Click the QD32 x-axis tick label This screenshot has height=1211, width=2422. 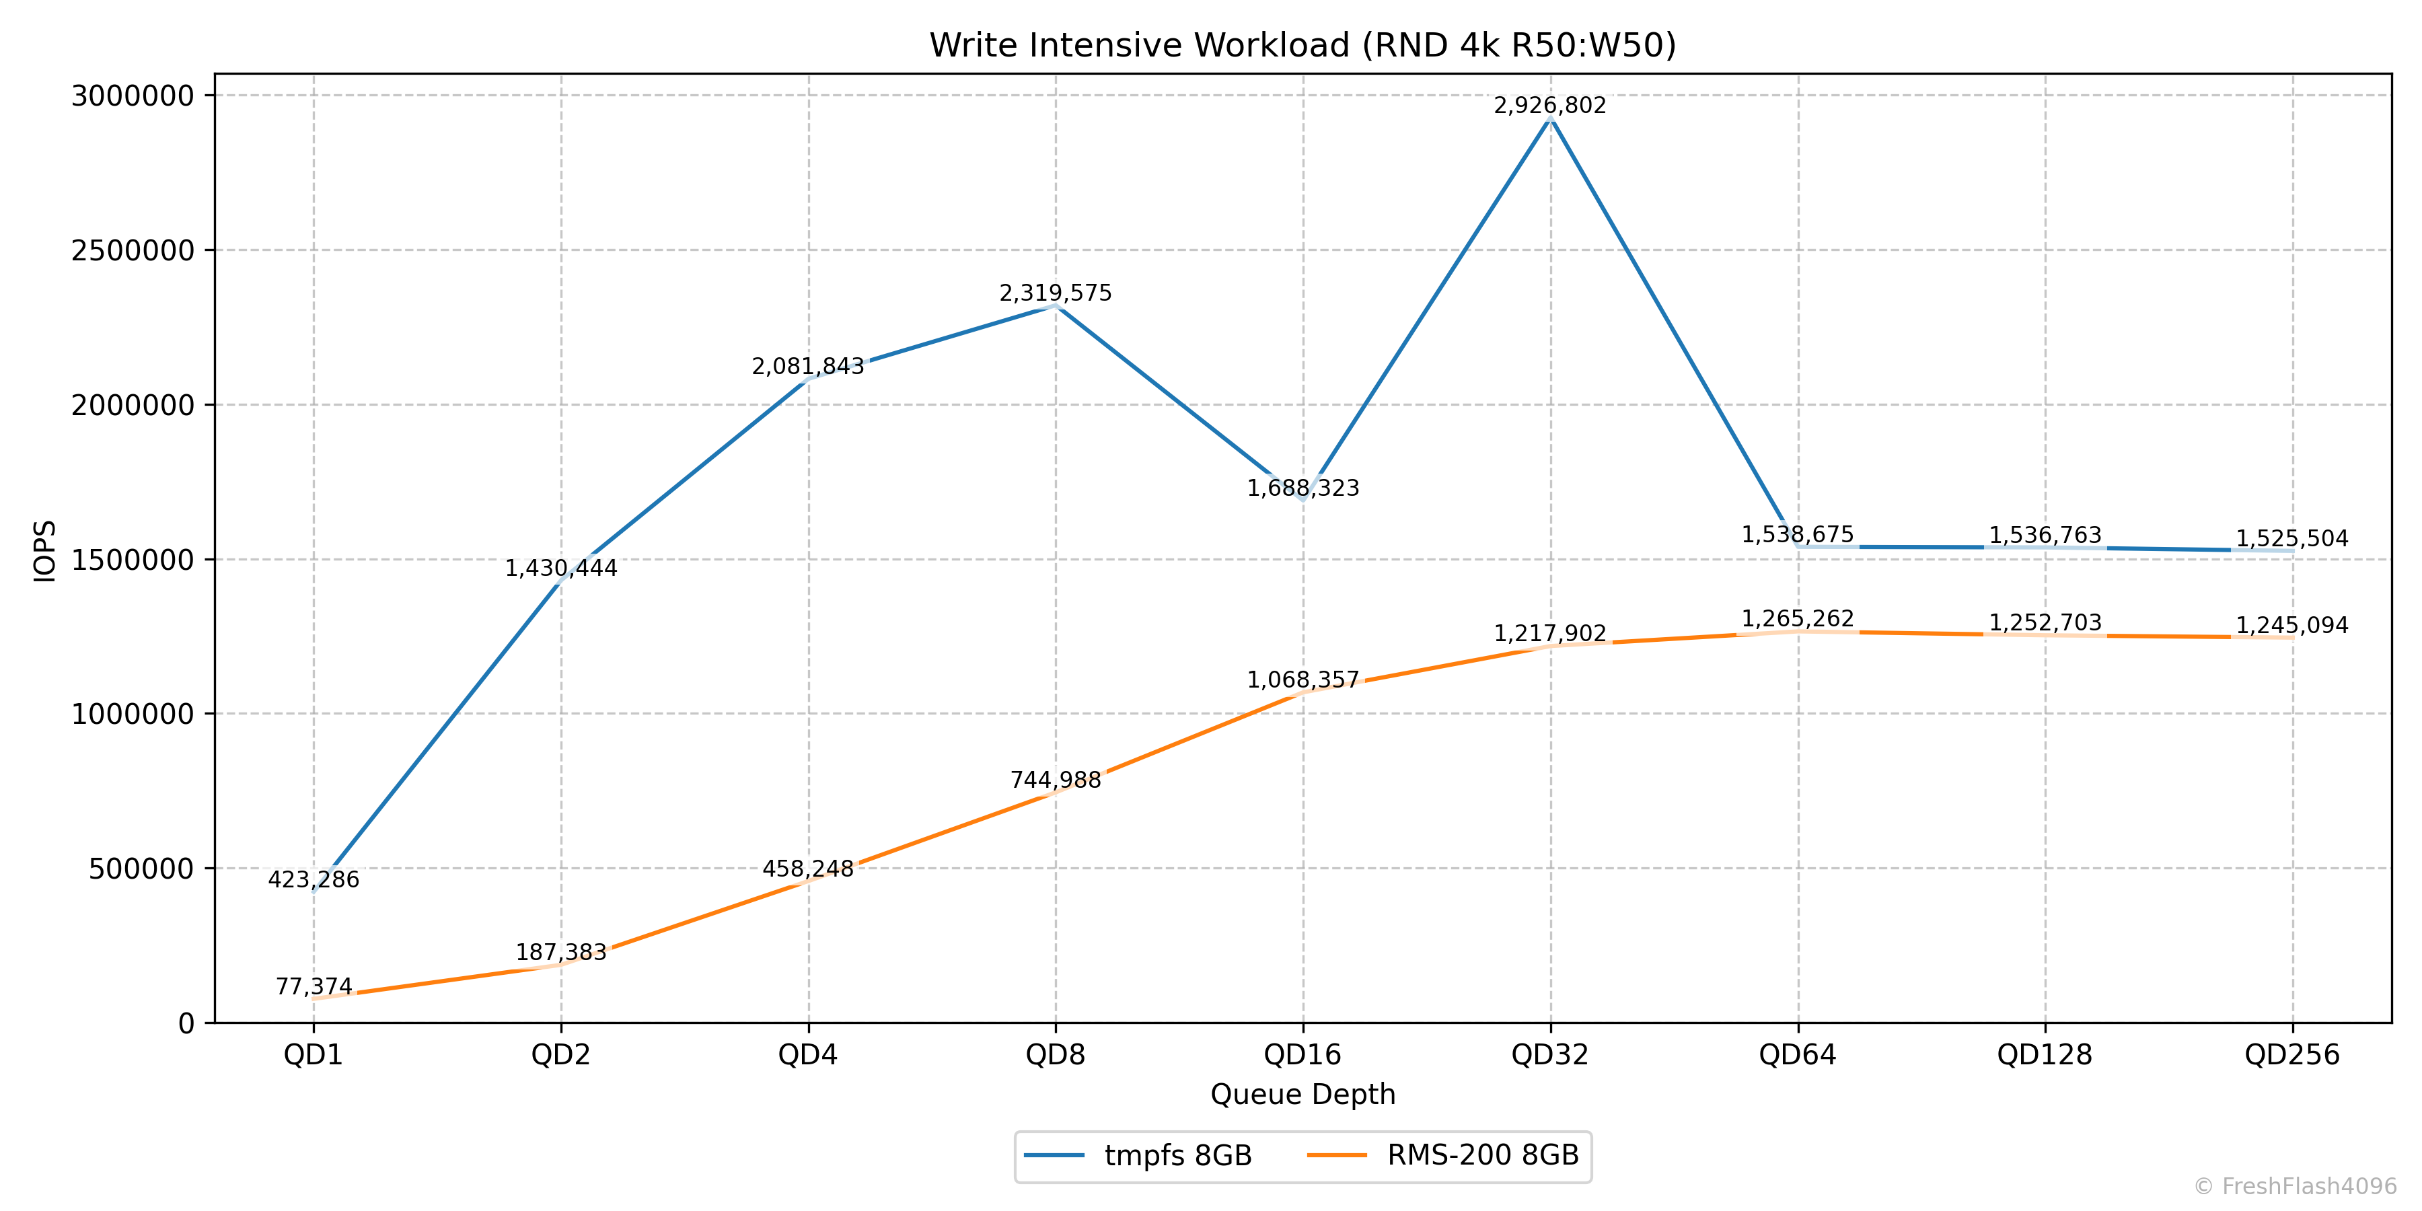pos(1549,1055)
